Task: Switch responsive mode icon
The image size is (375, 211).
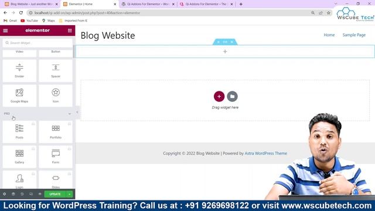Action: tap(31, 194)
